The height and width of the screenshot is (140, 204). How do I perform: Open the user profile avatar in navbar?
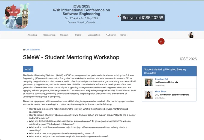point(191,35)
